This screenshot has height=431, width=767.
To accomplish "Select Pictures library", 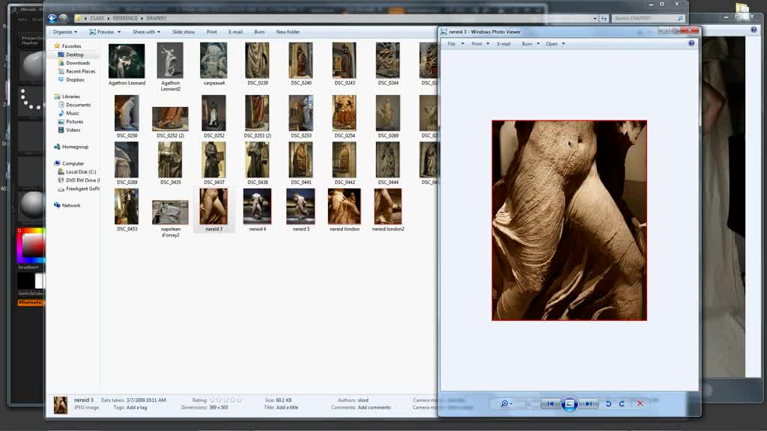I will [x=74, y=122].
